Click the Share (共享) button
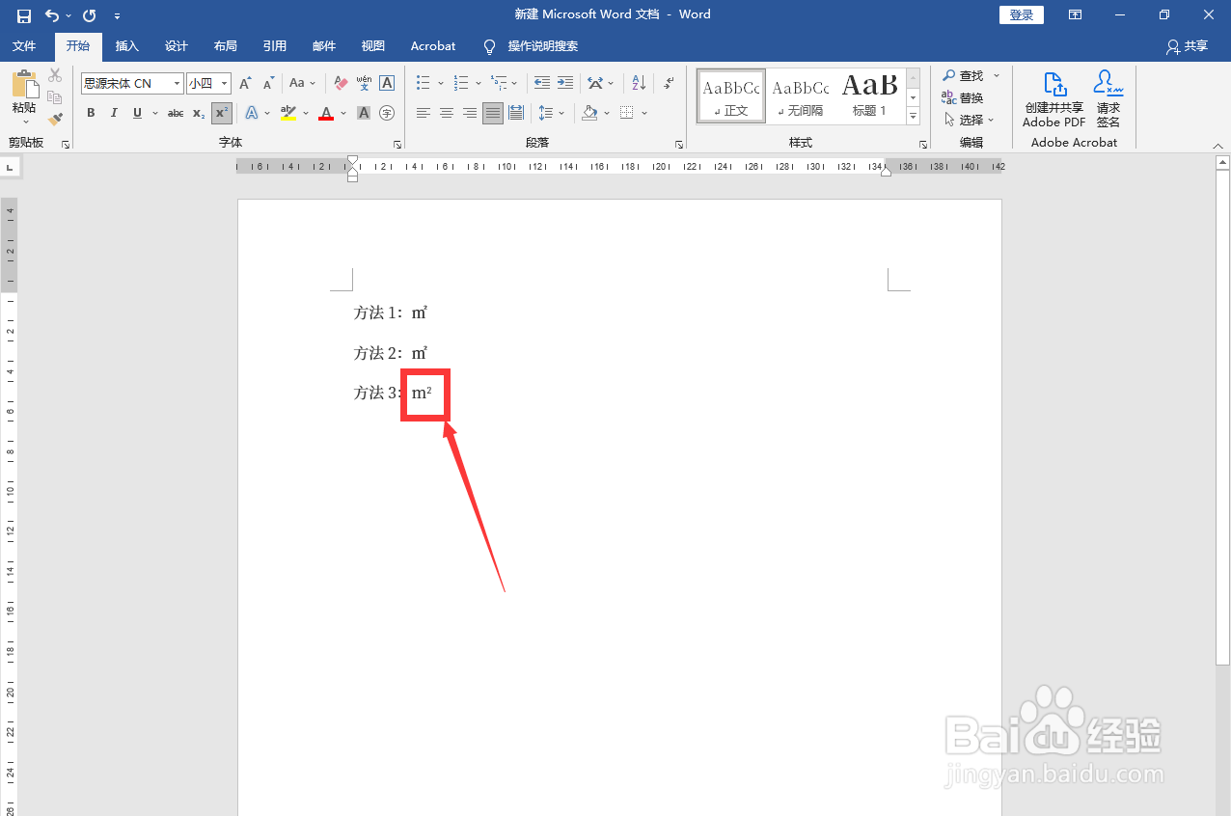The height and width of the screenshot is (816, 1231). (1187, 45)
